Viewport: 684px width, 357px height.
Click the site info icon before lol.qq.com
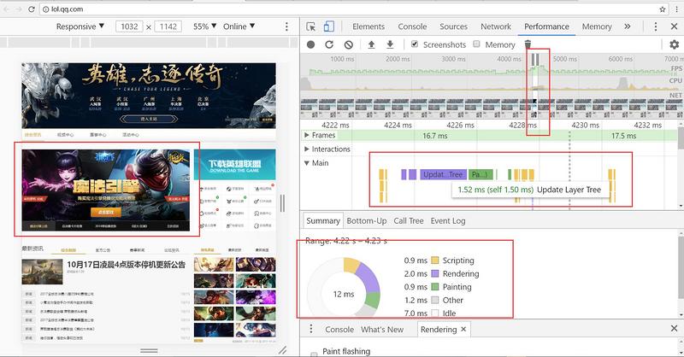[45, 9]
